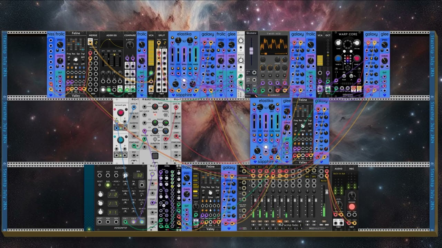Image resolution: width=442 pixels, height=248 pixels.
Task: Click the ADSR EG envelope curve display
Action: (112, 43)
